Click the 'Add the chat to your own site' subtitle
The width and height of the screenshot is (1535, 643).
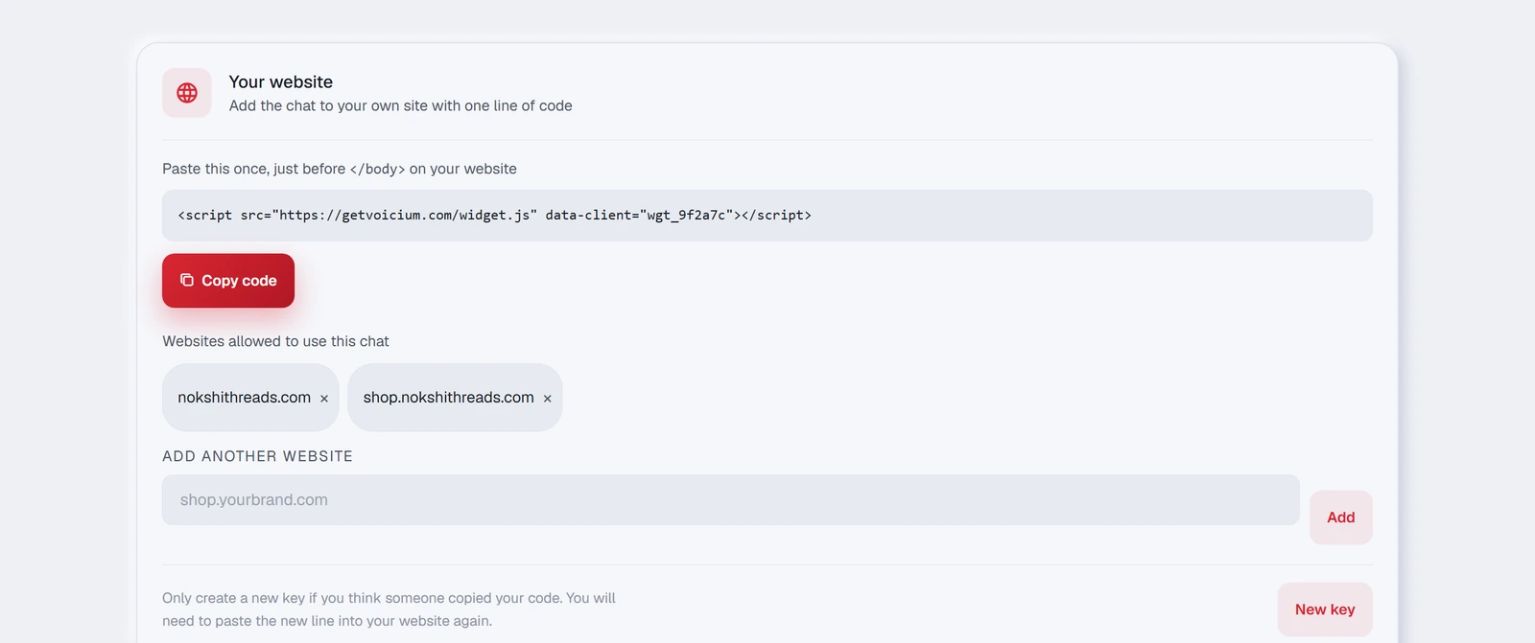click(x=400, y=105)
